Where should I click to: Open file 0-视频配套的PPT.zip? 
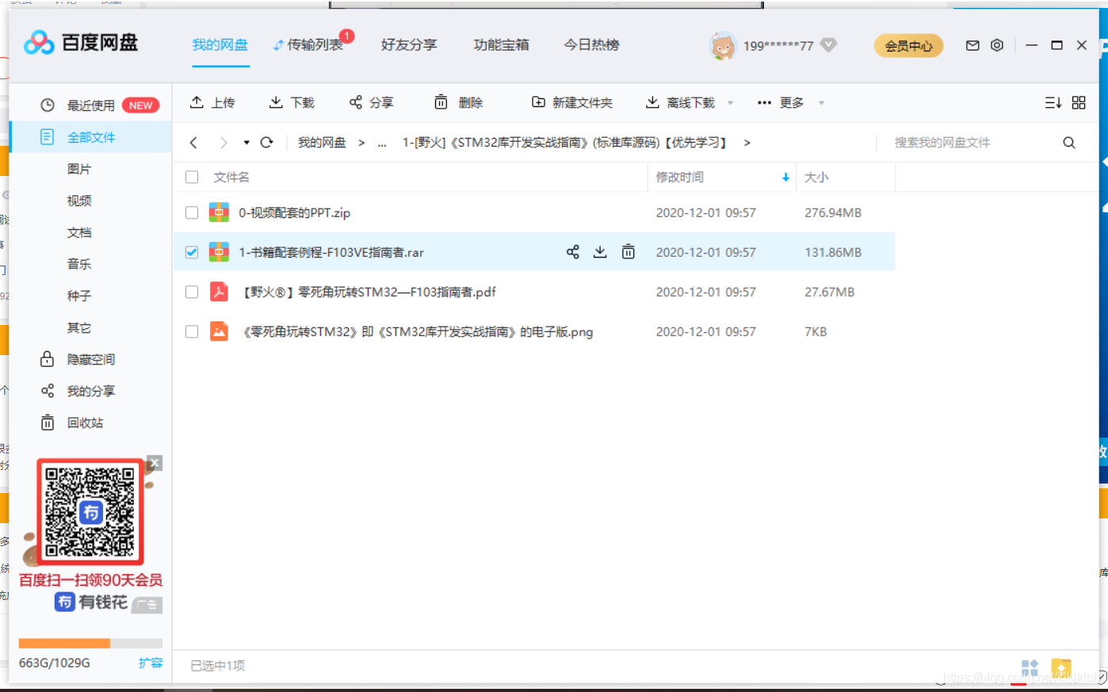point(294,212)
